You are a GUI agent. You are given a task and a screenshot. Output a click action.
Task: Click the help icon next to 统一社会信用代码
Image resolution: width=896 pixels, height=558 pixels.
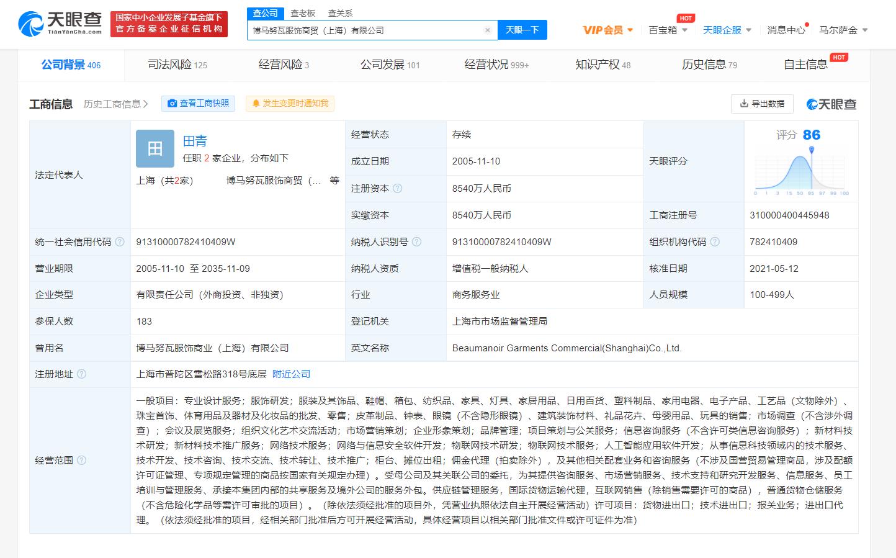click(x=120, y=242)
